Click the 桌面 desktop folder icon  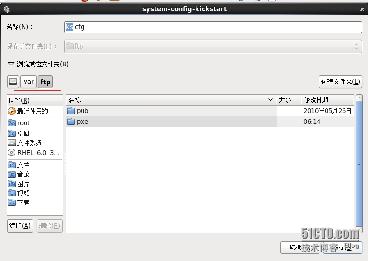click(x=12, y=133)
